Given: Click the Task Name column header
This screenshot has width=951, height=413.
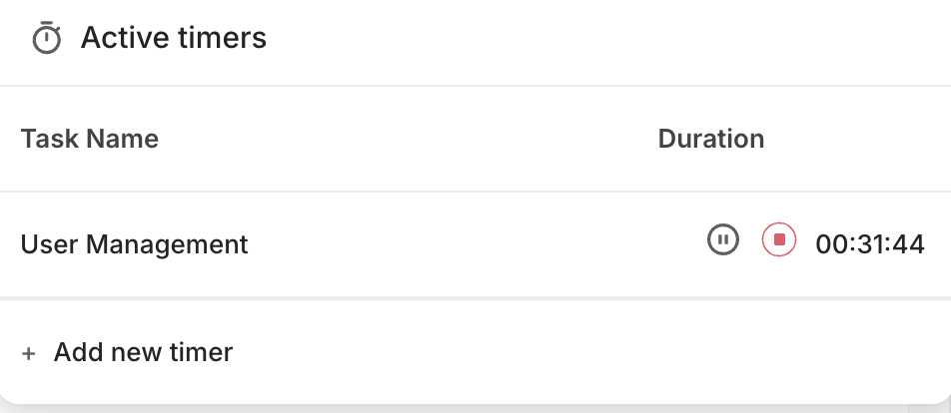Looking at the screenshot, I should pos(90,139).
